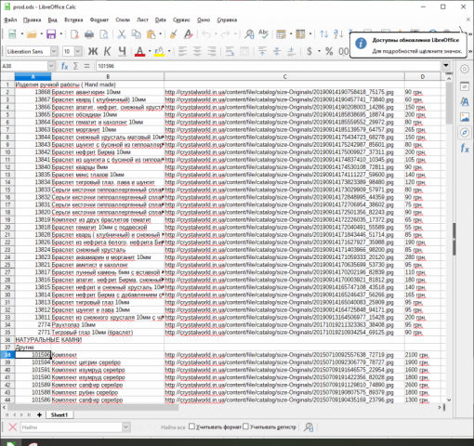The width and height of the screenshot is (474, 446).
Task: Expand the Name Box A38 dropdown
Action: (51, 66)
